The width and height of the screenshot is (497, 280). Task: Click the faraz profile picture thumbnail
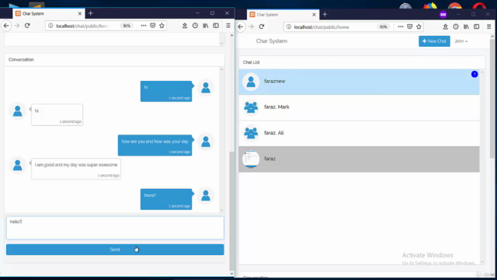[251, 159]
